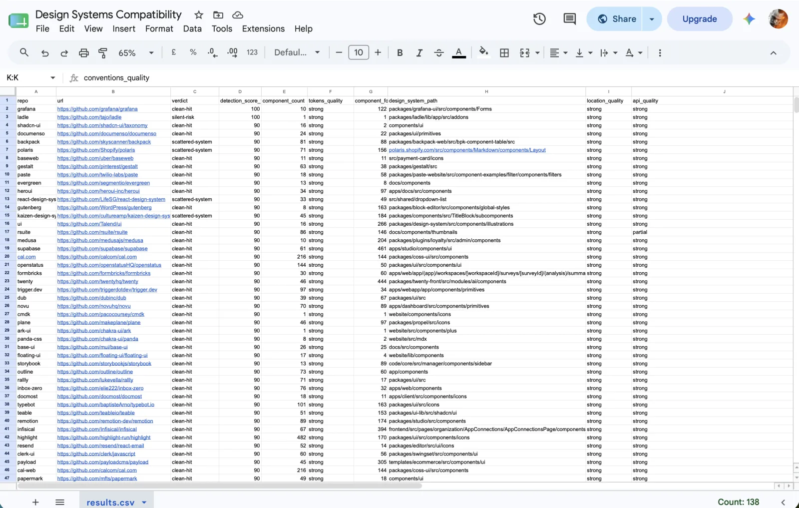Click the font size field
Screen dimensions: 799x508
click(x=359, y=52)
